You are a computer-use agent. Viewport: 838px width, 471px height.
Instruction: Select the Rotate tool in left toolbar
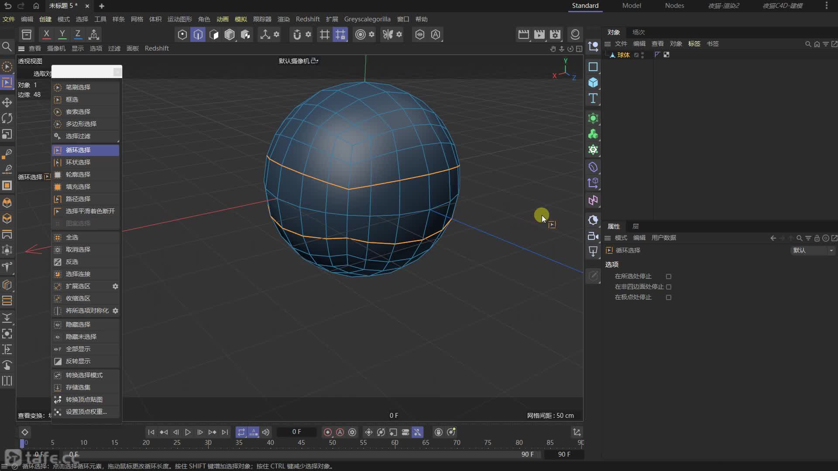(7, 118)
